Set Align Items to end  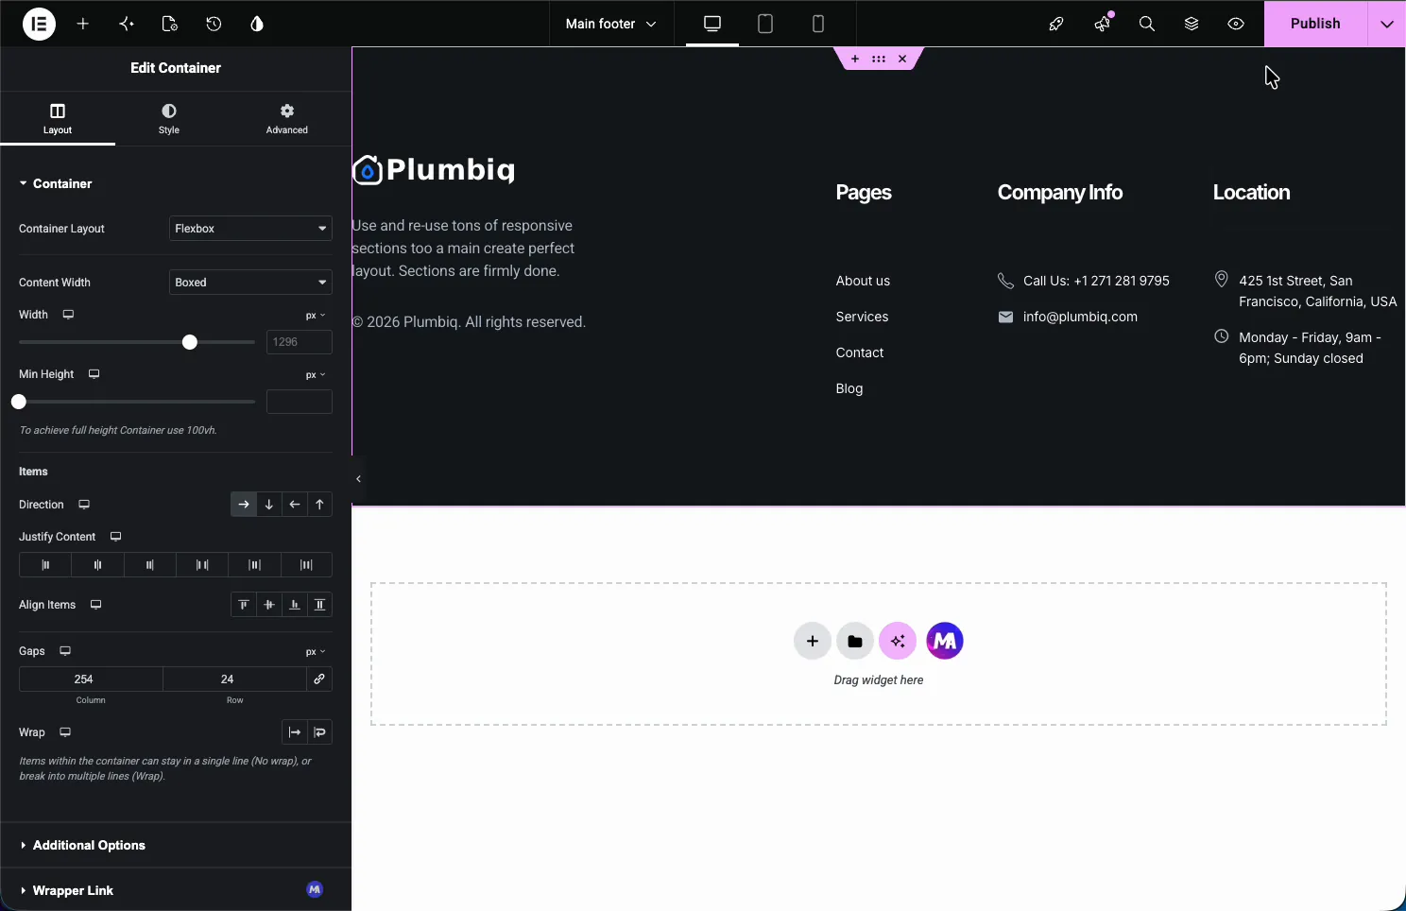pyautogui.click(x=295, y=605)
